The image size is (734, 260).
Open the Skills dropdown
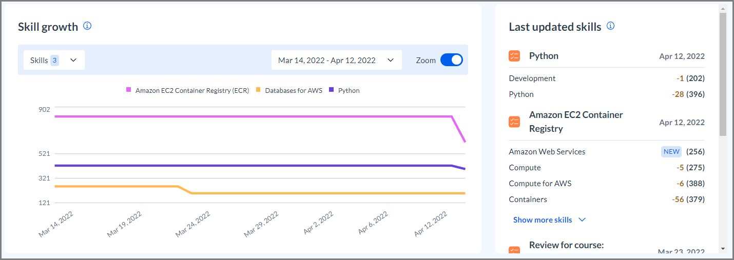[x=54, y=60]
